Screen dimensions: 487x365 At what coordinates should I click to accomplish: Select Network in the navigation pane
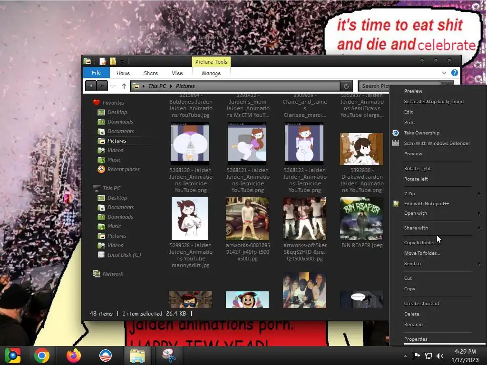[x=113, y=274]
